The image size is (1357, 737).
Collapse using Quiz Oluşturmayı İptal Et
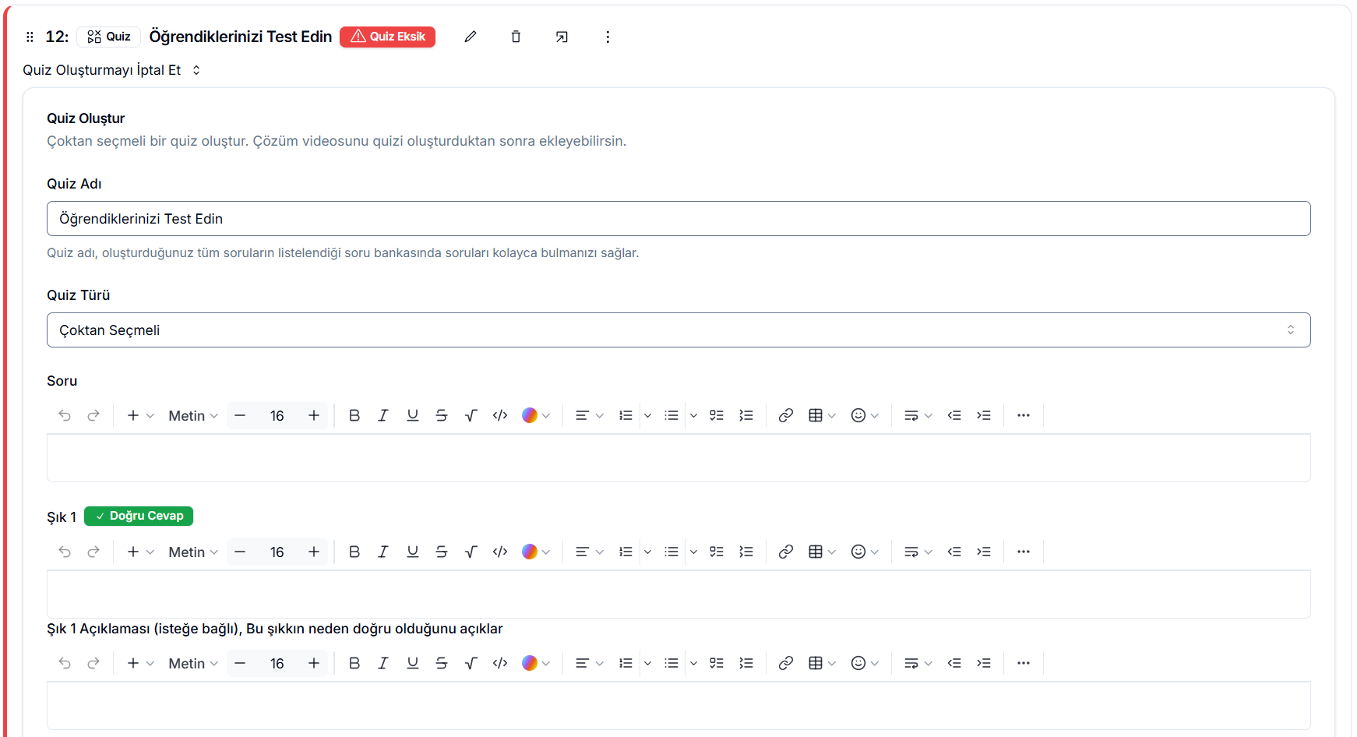pyautogui.click(x=111, y=70)
